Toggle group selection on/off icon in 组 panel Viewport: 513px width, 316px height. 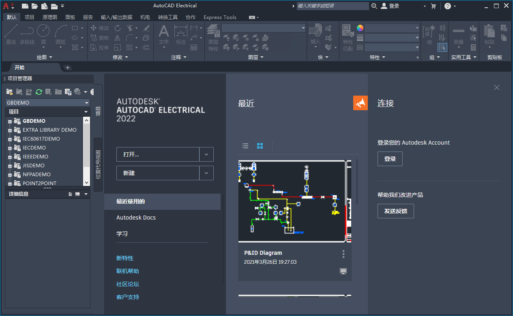[x=442, y=47]
